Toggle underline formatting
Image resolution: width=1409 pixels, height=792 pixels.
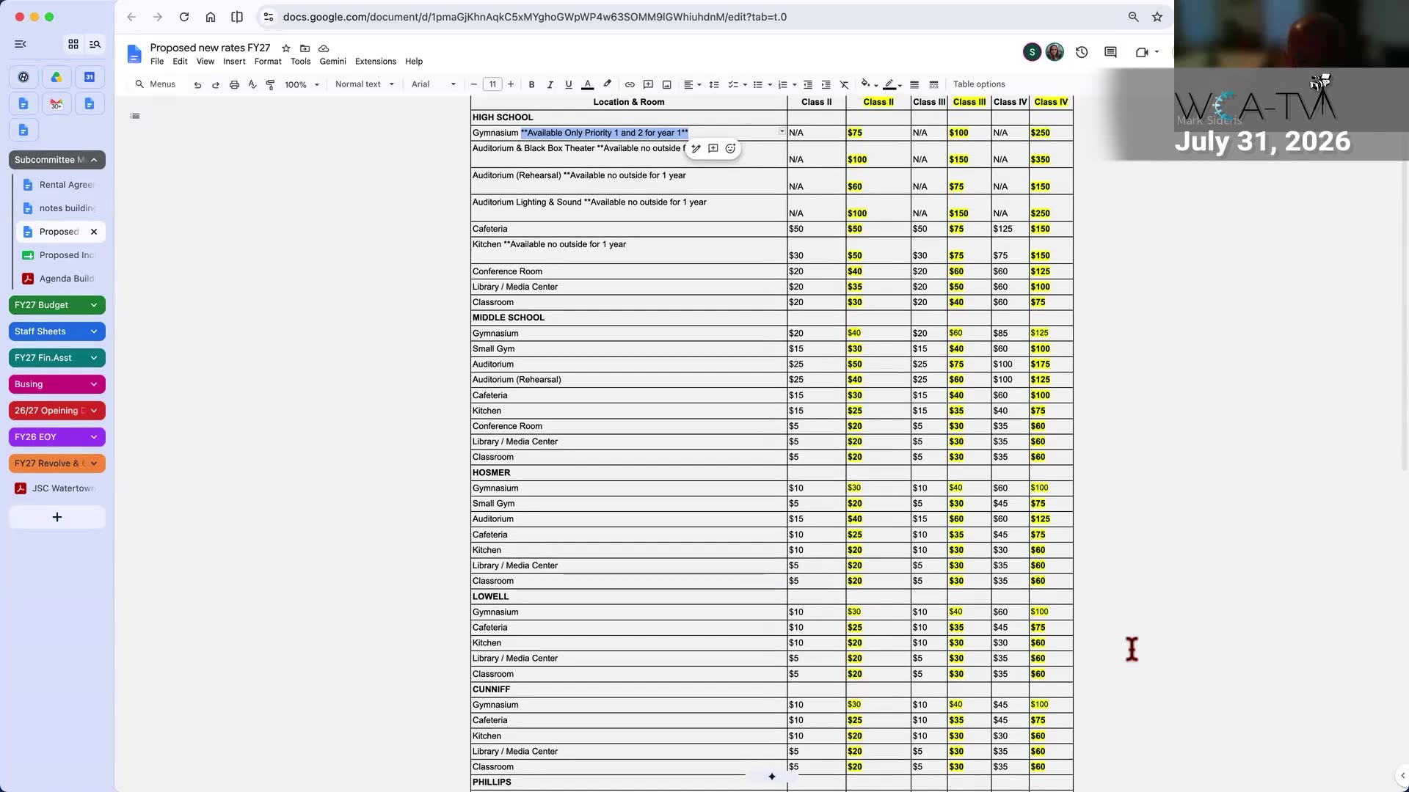click(568, 84)
